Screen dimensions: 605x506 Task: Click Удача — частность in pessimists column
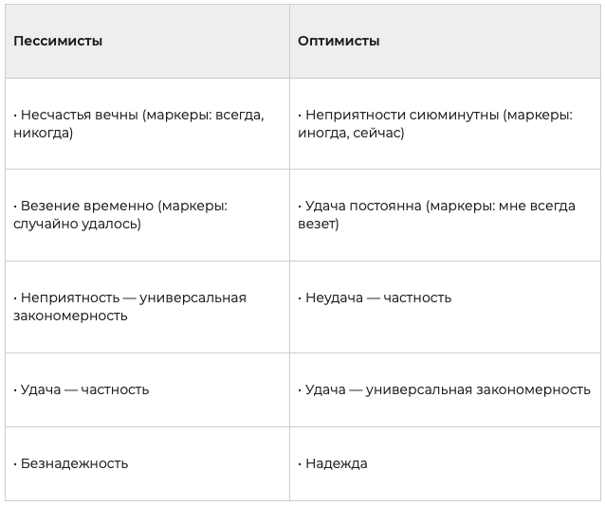[x=84, y=389]
